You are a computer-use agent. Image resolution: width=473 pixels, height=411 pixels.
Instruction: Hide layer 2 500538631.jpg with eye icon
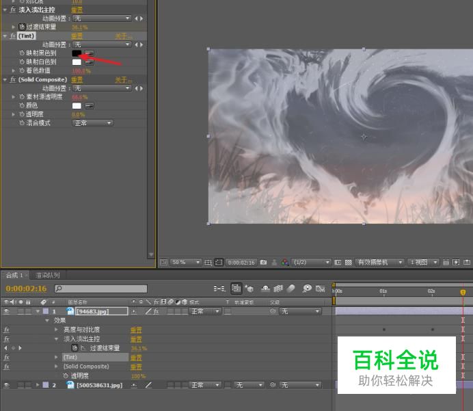(6, 385)
